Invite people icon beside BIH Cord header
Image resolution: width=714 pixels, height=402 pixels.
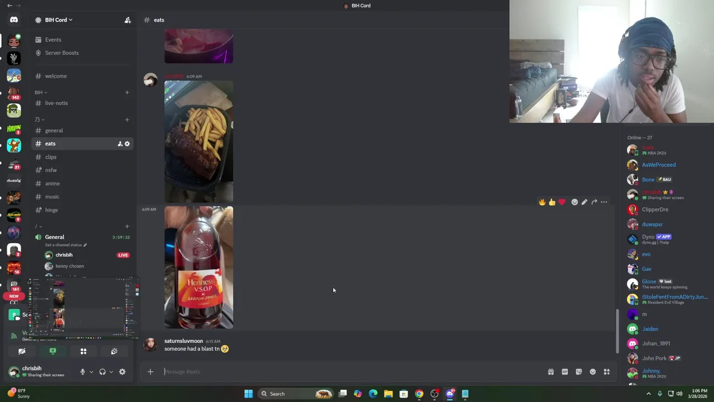point(128,20)
